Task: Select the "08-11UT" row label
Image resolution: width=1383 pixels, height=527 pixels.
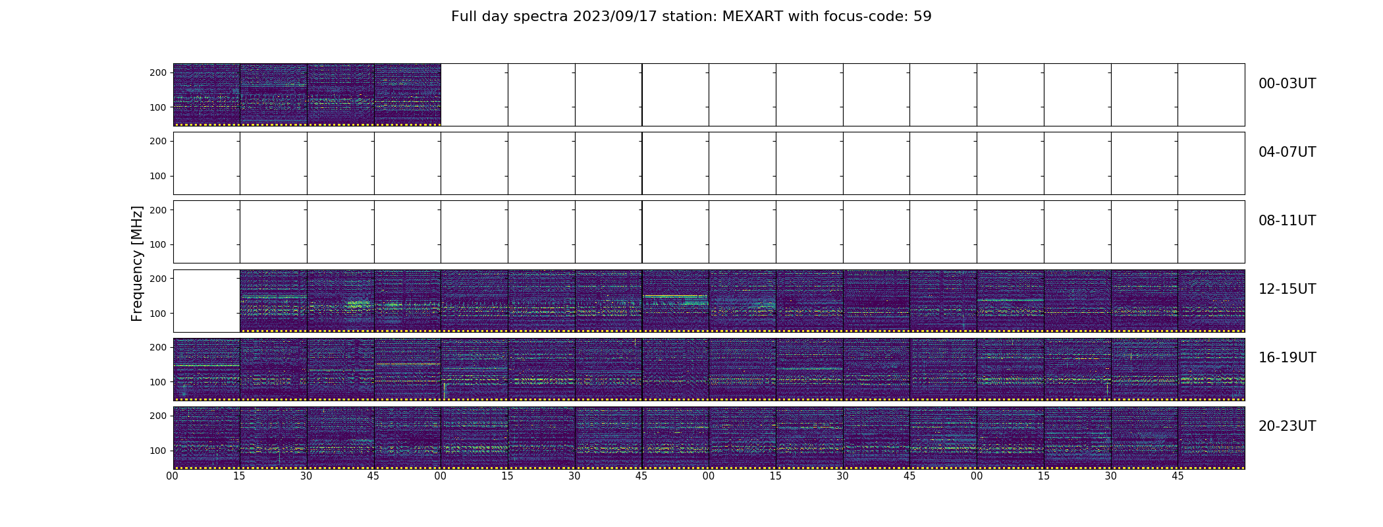Action: tap(1287, 221)
